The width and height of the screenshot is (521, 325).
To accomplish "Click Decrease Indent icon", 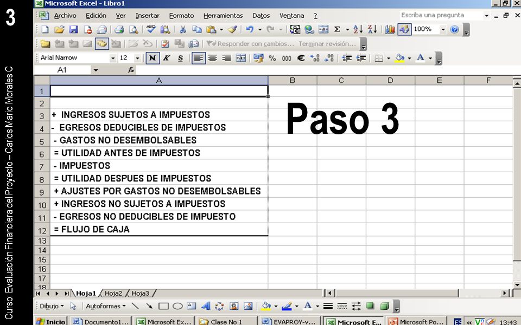I will point(347,58).
